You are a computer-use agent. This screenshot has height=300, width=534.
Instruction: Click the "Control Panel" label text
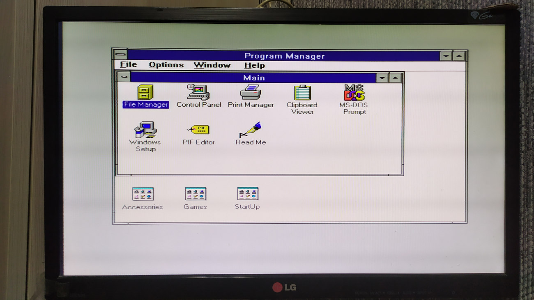click(199, 105)
